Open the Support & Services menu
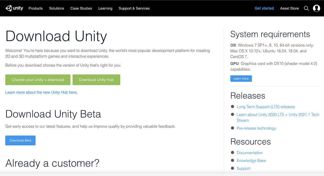 click(134, 8)
